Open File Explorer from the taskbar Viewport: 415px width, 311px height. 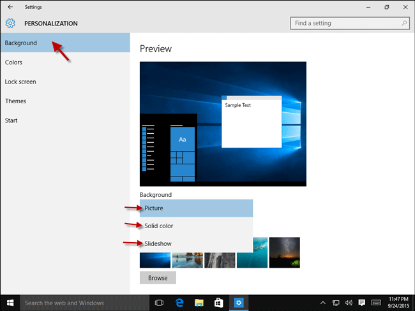coord(199,303)
